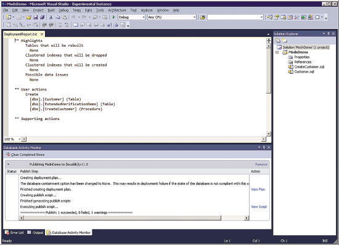
Task: Select Customer.sql in Solution Explorer
Action: click(x=304, y=72)
